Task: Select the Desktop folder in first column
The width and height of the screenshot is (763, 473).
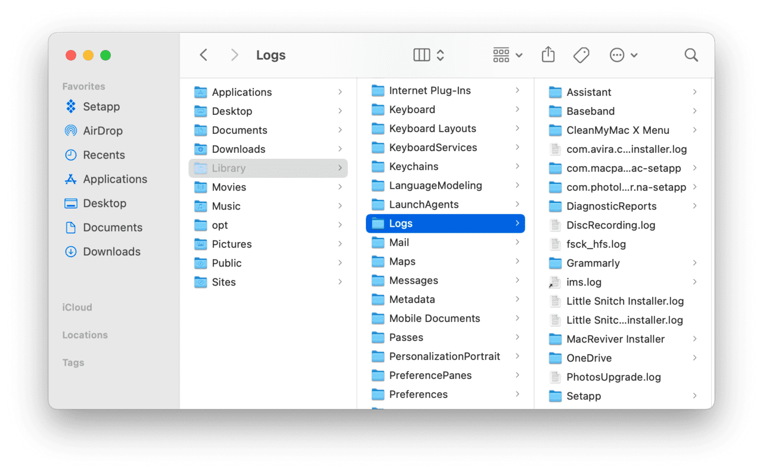Action: click(268, 111)
